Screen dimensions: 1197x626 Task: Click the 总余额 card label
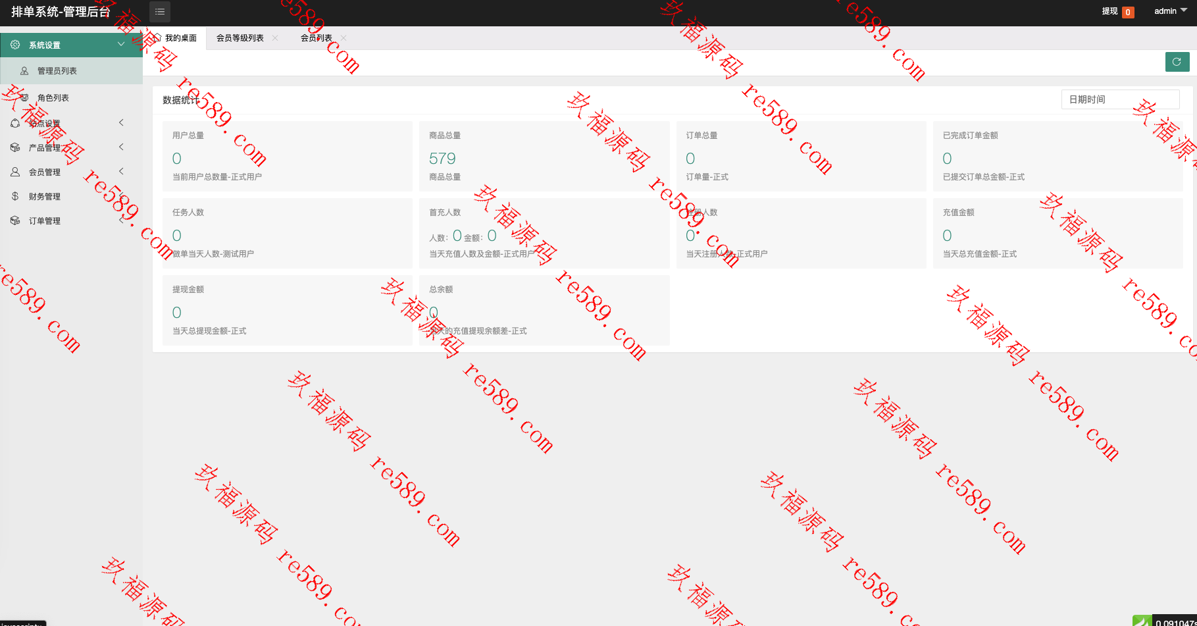coord(441,289)
